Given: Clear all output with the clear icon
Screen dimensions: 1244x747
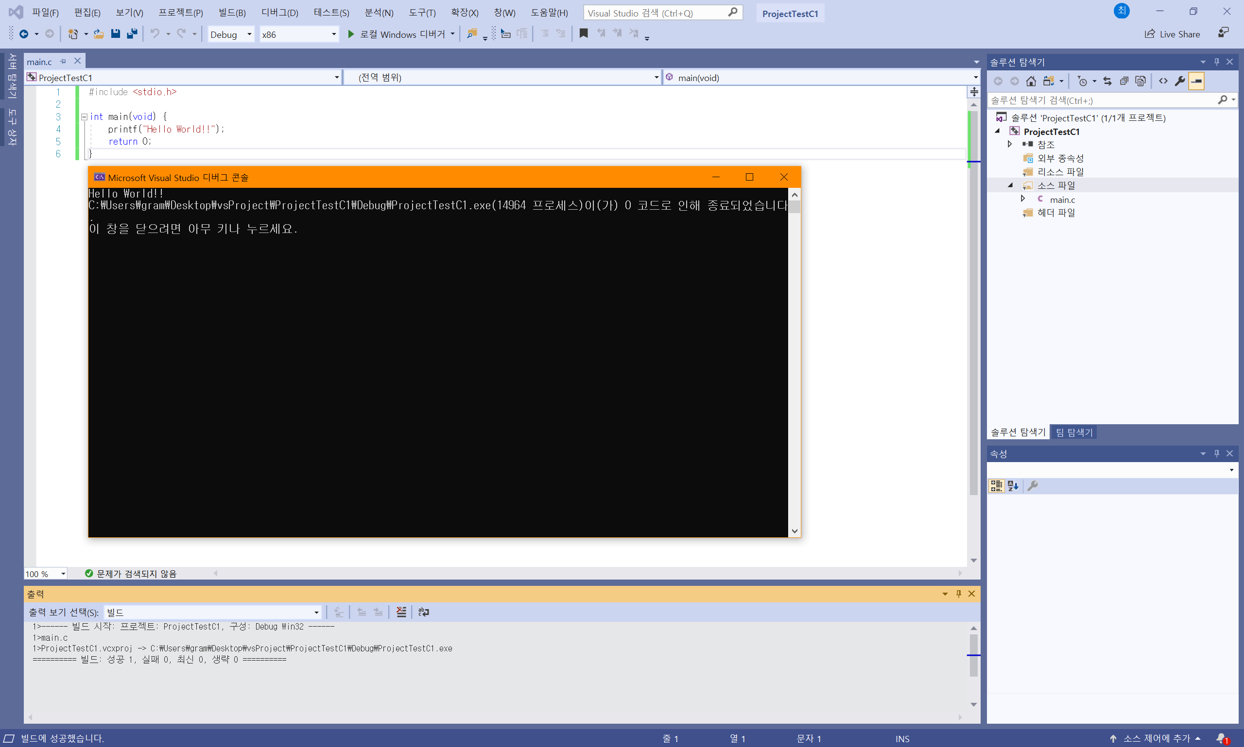Looking at the screenshot, I should point(401,612).
